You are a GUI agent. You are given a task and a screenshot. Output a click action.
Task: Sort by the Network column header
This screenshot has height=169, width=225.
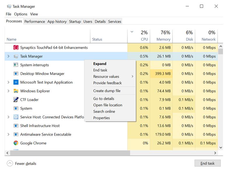coord(206,36)
